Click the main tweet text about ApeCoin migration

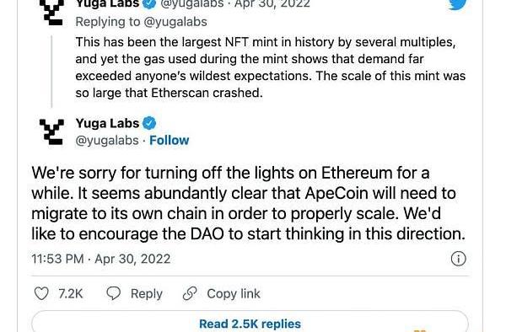249,203
